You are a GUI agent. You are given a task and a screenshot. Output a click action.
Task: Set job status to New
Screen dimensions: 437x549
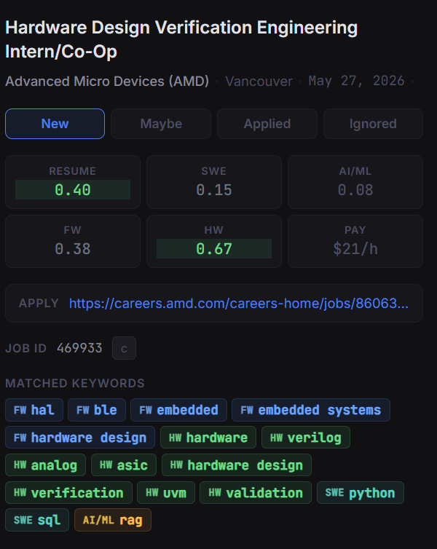click(55, 124)
